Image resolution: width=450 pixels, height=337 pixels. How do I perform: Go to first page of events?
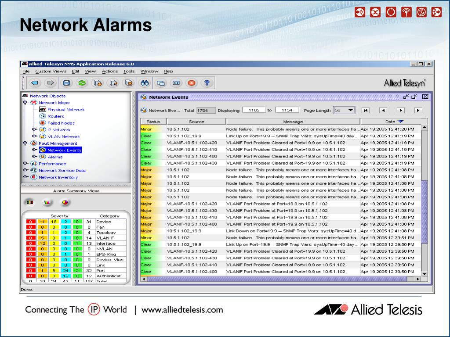(365, 110)
